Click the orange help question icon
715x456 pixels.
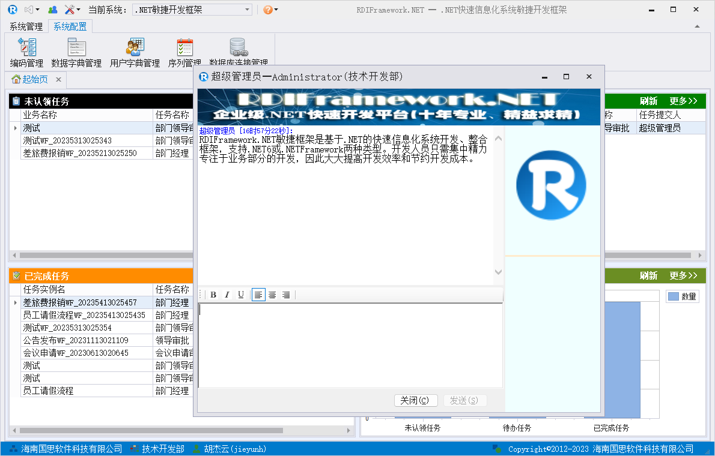tap(268, 10)
